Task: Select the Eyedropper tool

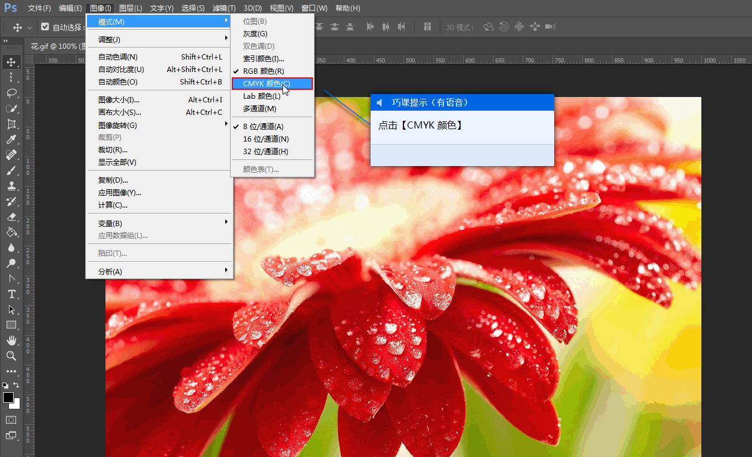Action: click(x=11, y=139)
